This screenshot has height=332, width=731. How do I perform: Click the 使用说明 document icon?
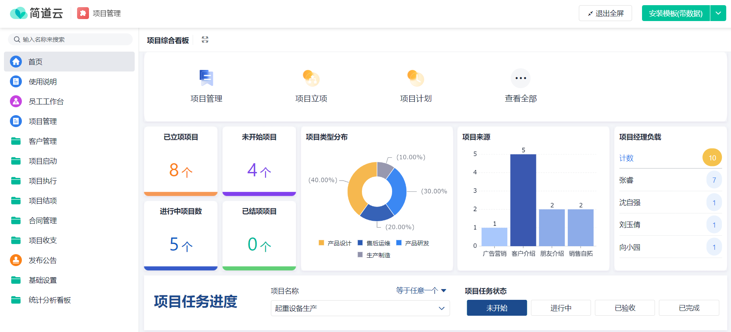coord(16,81)
